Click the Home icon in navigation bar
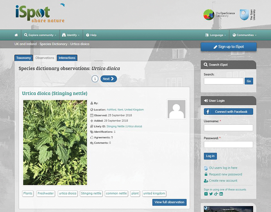 pyautogui.click(x=16, y=35)
